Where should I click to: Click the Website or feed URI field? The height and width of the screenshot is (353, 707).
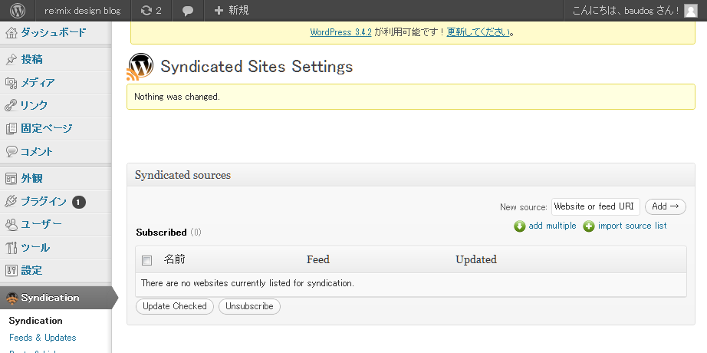[595, 206]
